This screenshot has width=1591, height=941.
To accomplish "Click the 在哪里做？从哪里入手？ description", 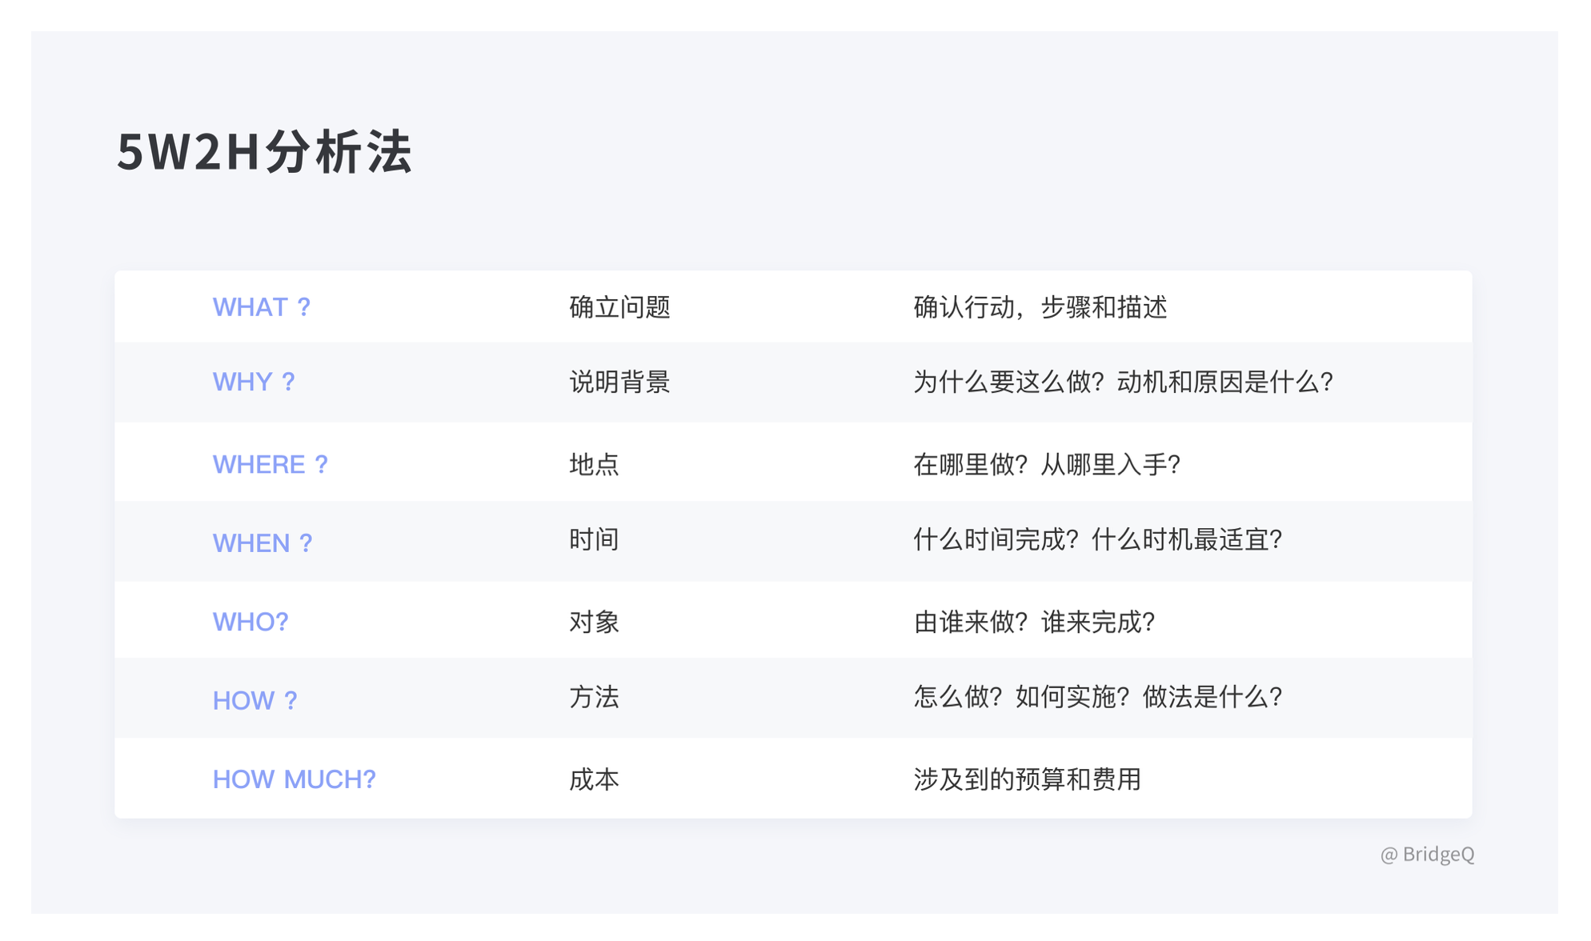I will coord(1047,464).
